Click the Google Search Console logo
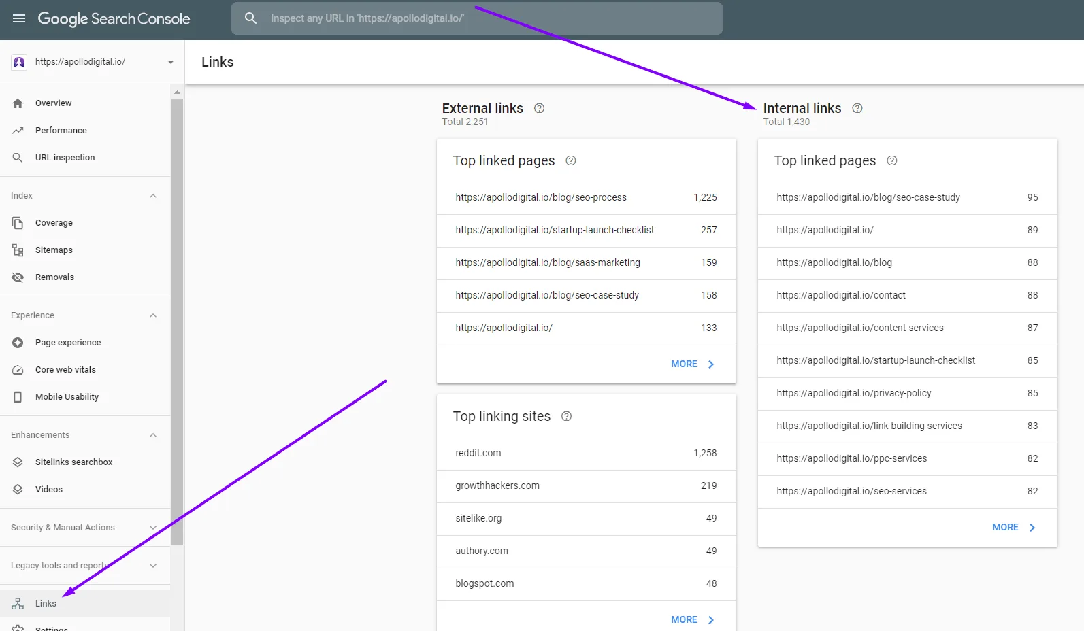The height and width of the screenshot is (631, 1084). 114,19
